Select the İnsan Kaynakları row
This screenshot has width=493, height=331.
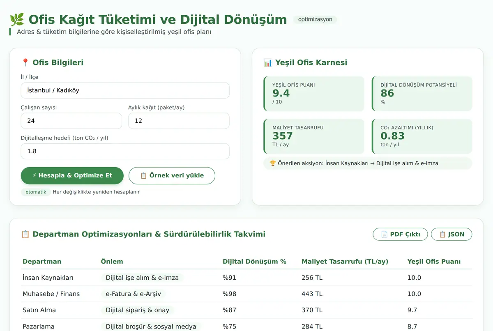246,278
